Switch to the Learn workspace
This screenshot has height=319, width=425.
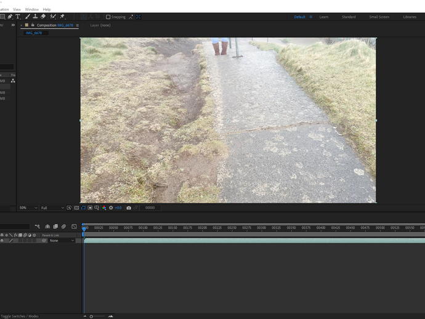tap(323, 17)
